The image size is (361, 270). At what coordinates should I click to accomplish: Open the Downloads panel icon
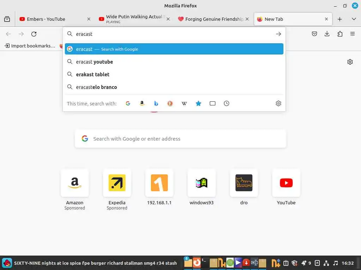coord(327,34)
